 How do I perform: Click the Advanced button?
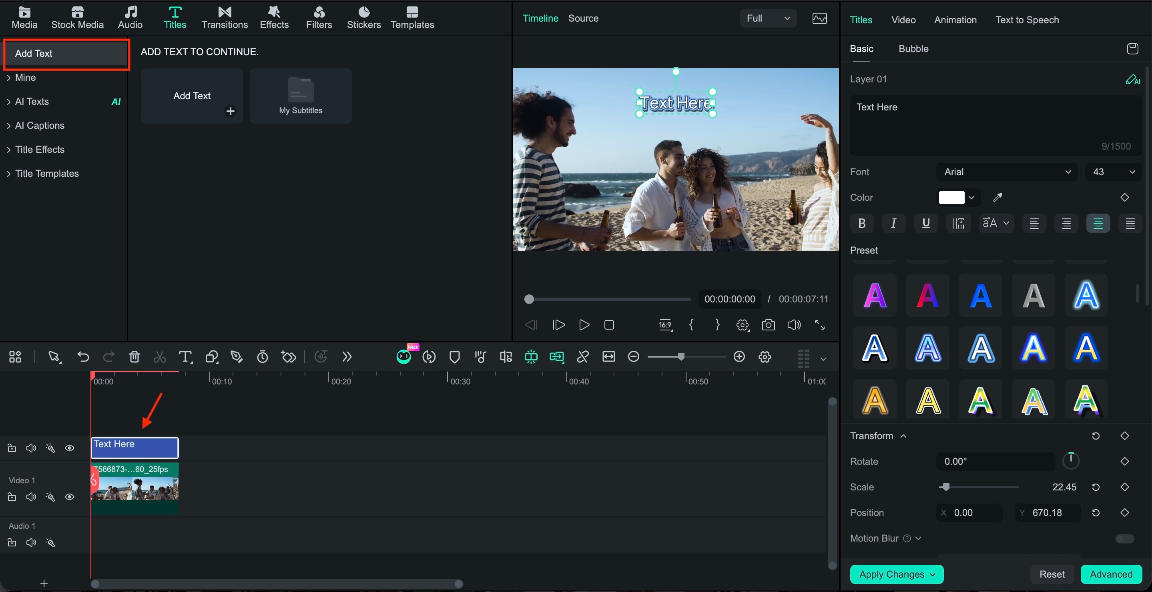1111,574
